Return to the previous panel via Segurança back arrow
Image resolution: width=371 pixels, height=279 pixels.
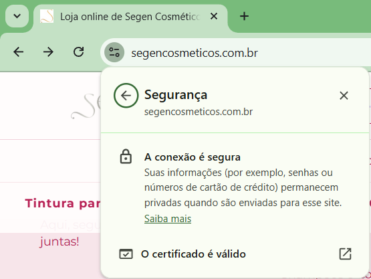[x=126, y=96]
